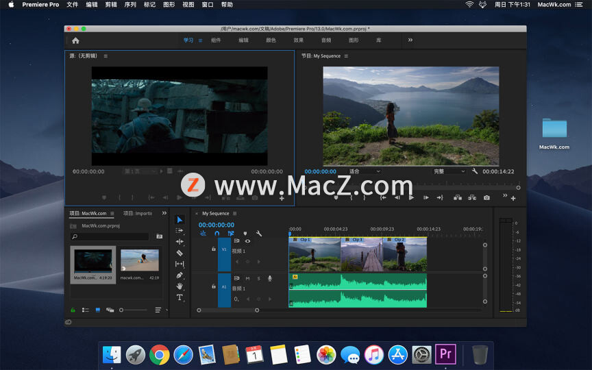Click the Project panel search field
Viewport: 592px width, 370px height.
pyautogui.click(x=110, y=236)
